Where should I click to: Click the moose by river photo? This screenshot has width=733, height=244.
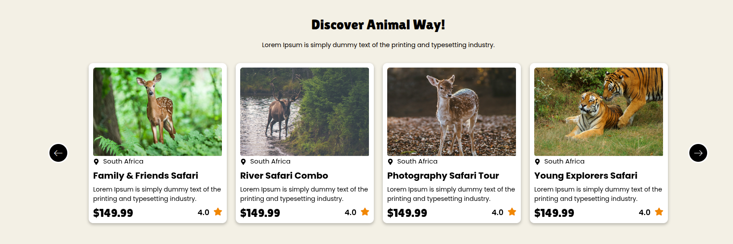pyautogui.click(x=304, y=112)
